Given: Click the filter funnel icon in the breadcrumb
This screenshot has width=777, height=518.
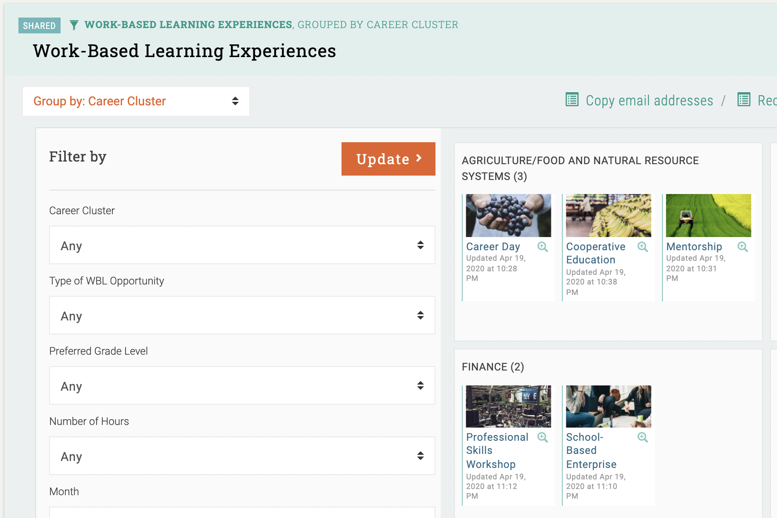Looking at the screenshot, I should point(75,25).
